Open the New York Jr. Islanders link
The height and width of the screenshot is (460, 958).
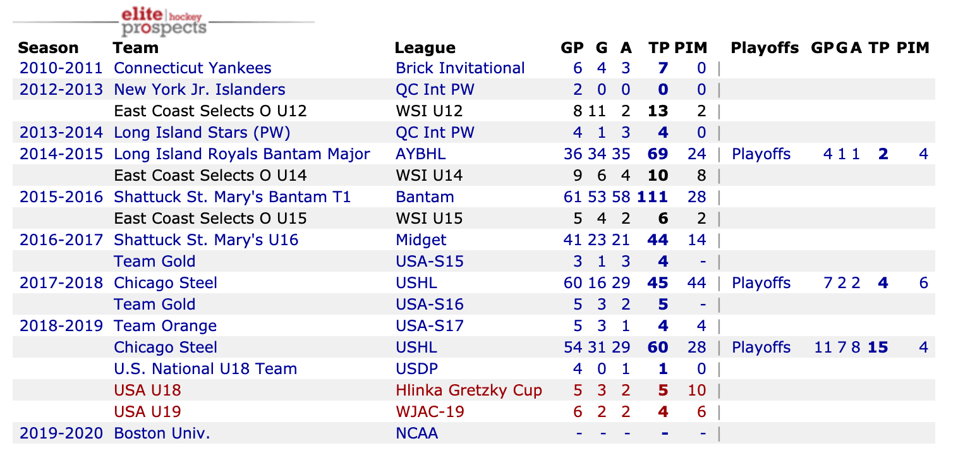(199, 90)
